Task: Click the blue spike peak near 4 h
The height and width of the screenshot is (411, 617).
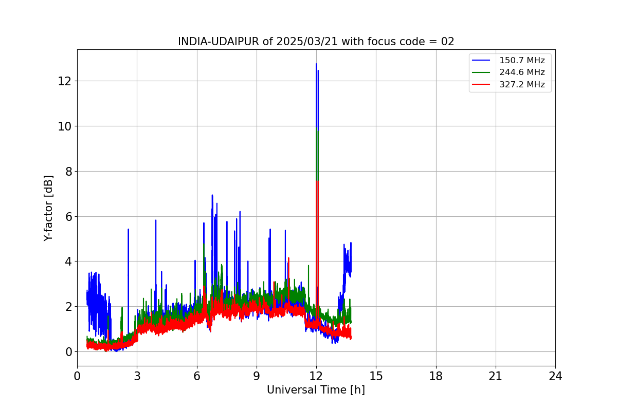Action: 156,220
